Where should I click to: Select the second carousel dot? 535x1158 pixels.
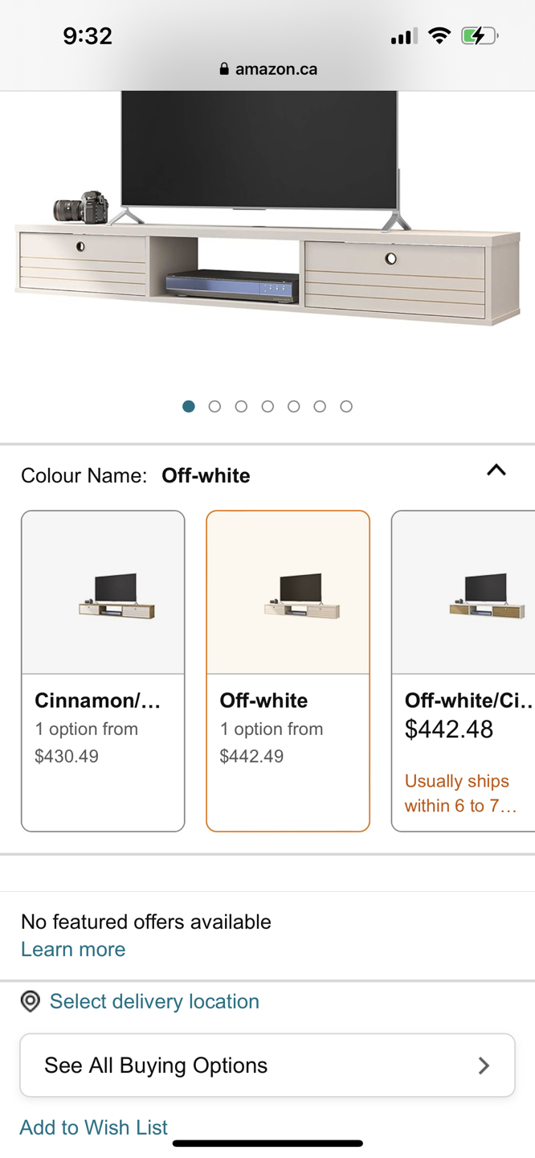tap(214, 406)
